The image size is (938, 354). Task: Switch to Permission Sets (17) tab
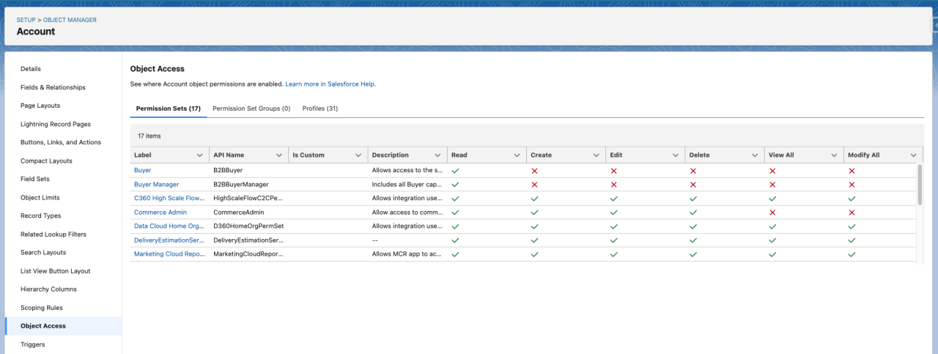tap(169, 108)
